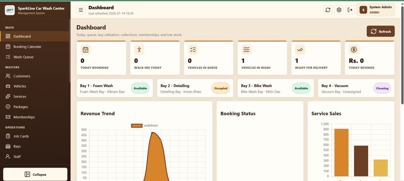Click the 'Revenue Trend' heading

97,113
